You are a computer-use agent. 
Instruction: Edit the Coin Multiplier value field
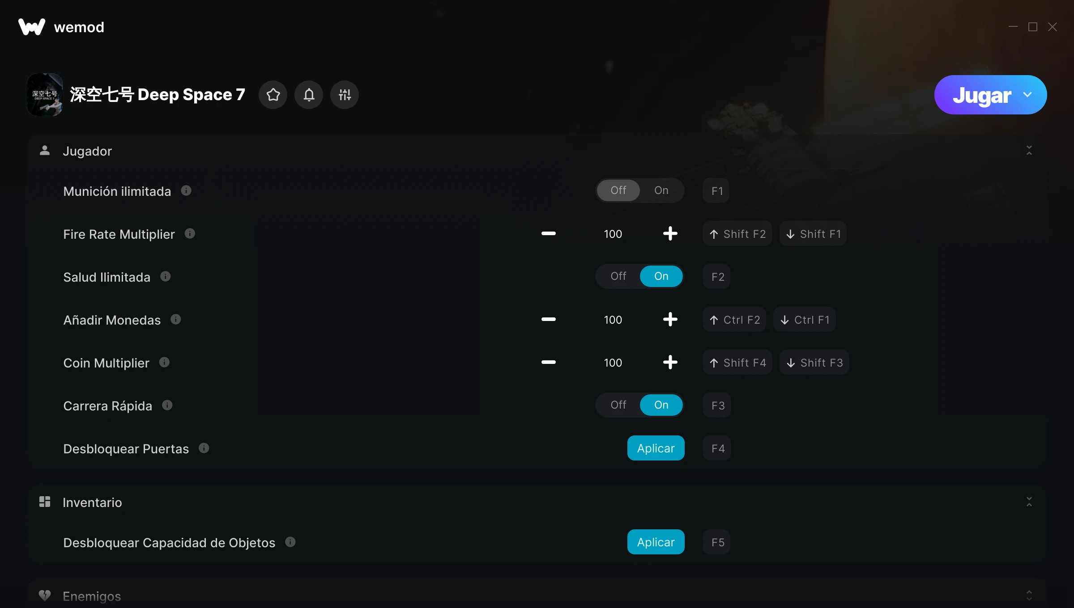(x=613, y=363)
